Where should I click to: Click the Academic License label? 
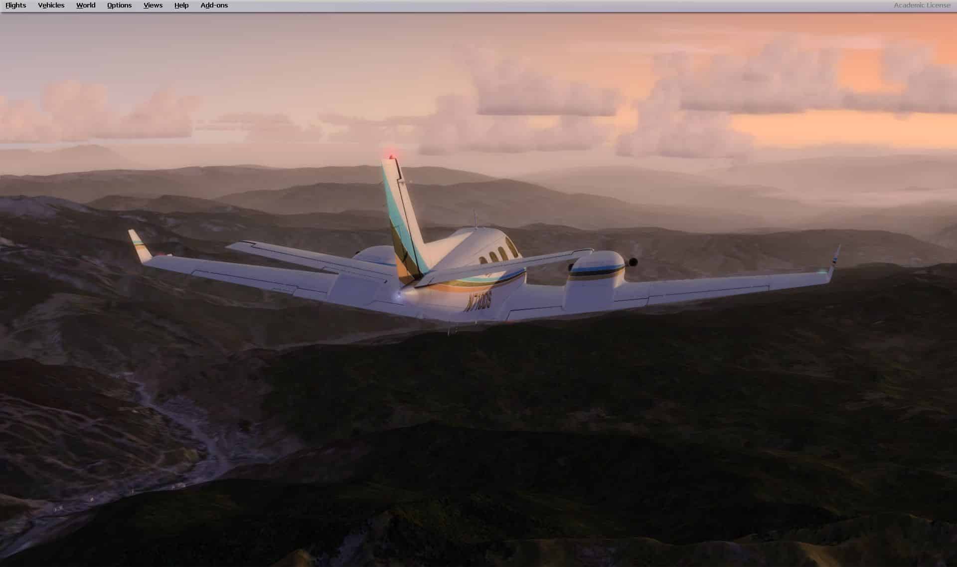[922, 5]
